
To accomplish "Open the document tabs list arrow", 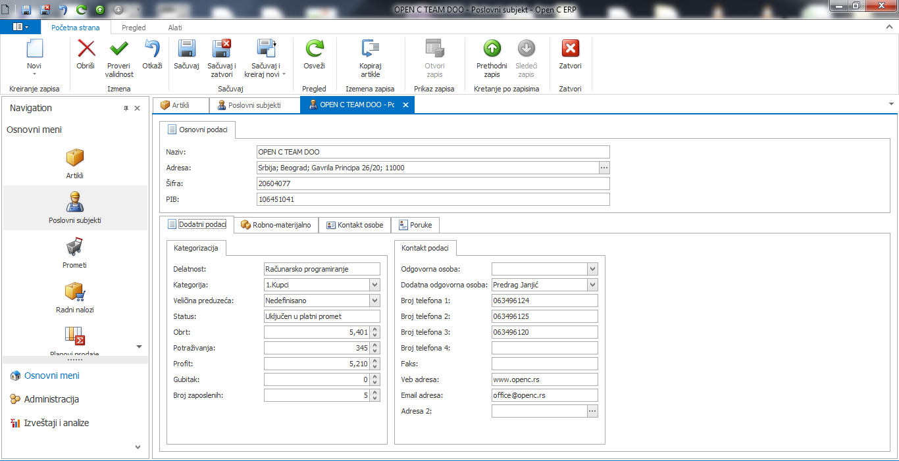I will pos(891,104).
